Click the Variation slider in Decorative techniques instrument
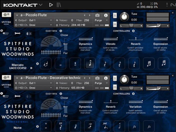Screen dimensions: 176x132 (136, 102)
